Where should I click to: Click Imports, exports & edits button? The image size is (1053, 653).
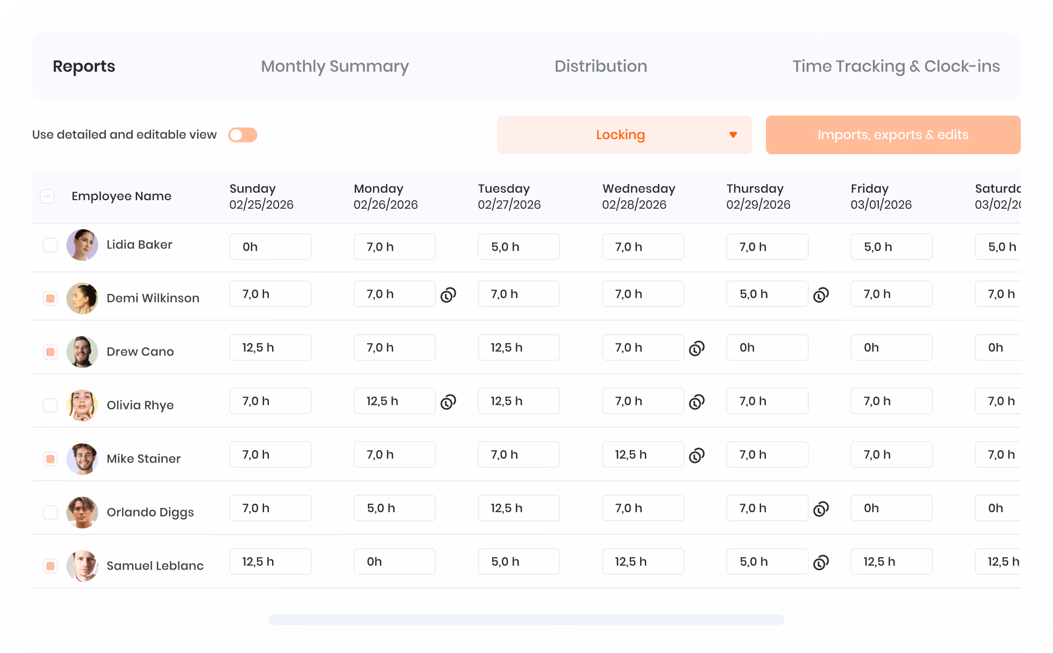point(893,135)
